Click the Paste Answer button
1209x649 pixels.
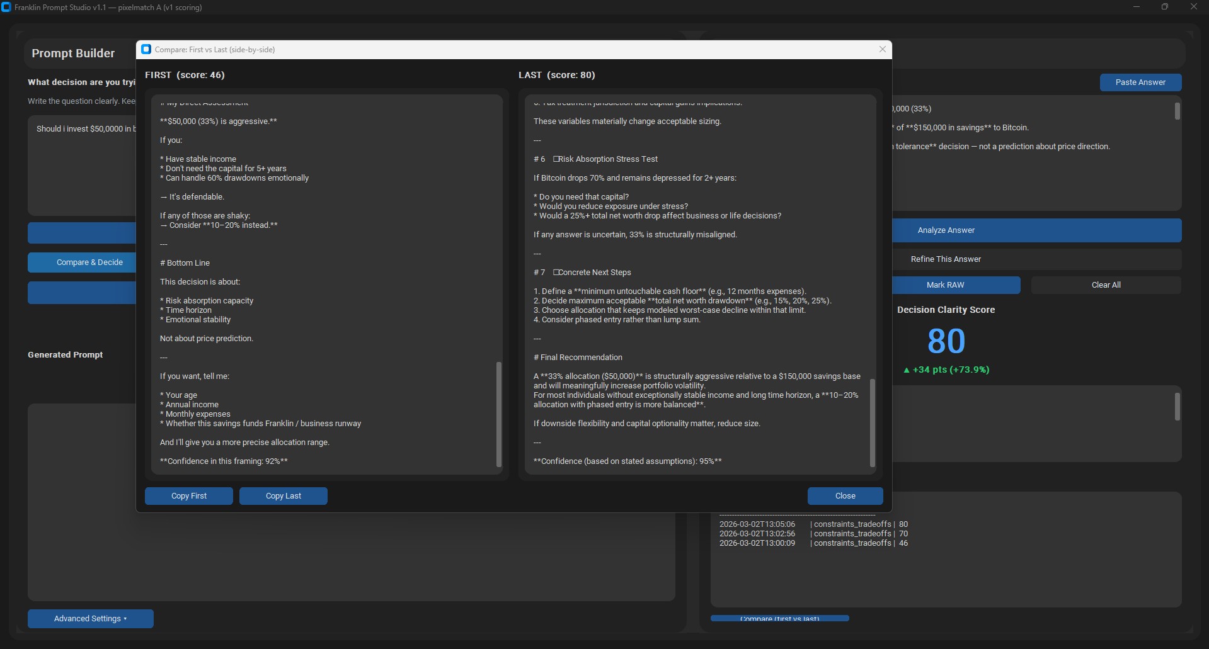1140,82
